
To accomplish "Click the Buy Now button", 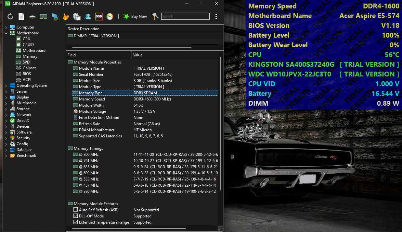I will tap(135, 17).
